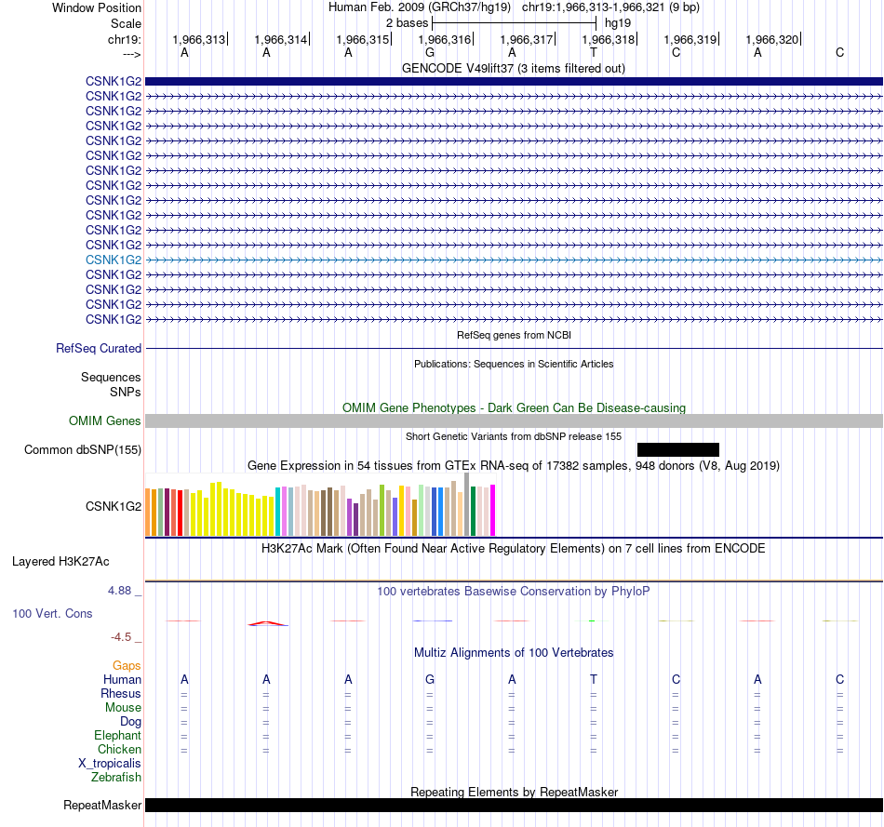Click the light blue CSNK1G2 transcript label

click(114, 260)
